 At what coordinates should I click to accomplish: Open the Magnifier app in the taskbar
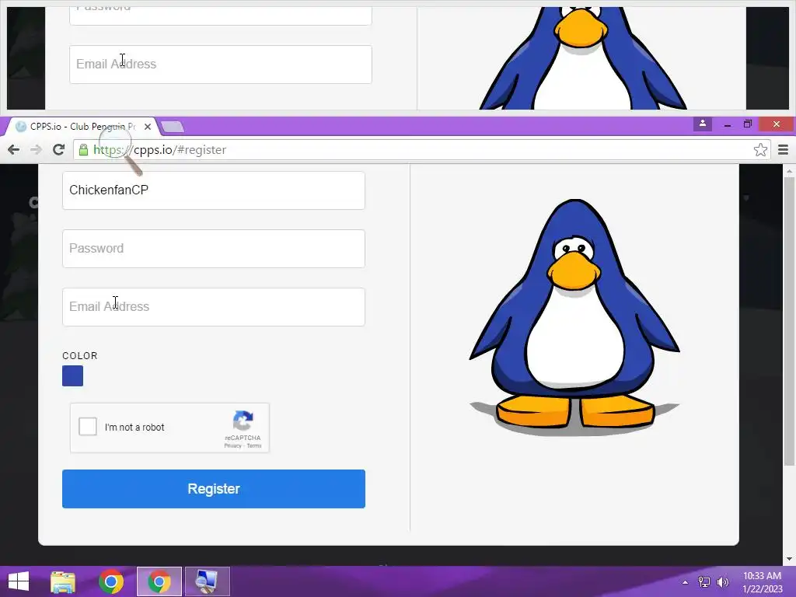pos(207,581)
